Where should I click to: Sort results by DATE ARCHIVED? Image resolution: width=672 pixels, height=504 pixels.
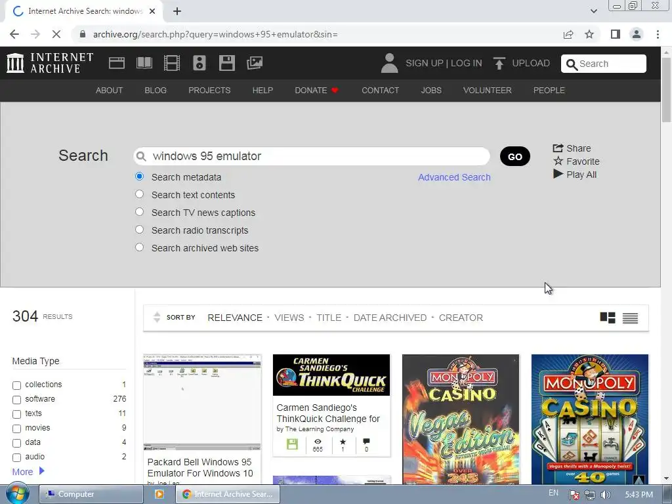[x=390, y=318]
